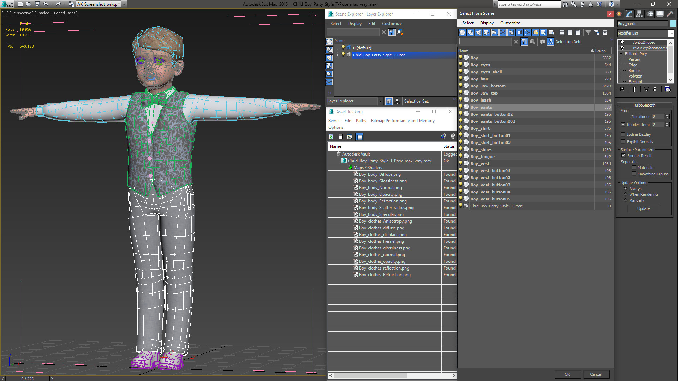Screen dimensions: 678x381
Task: Open Customize menu in Select From Scene
Action: point(510,23)
